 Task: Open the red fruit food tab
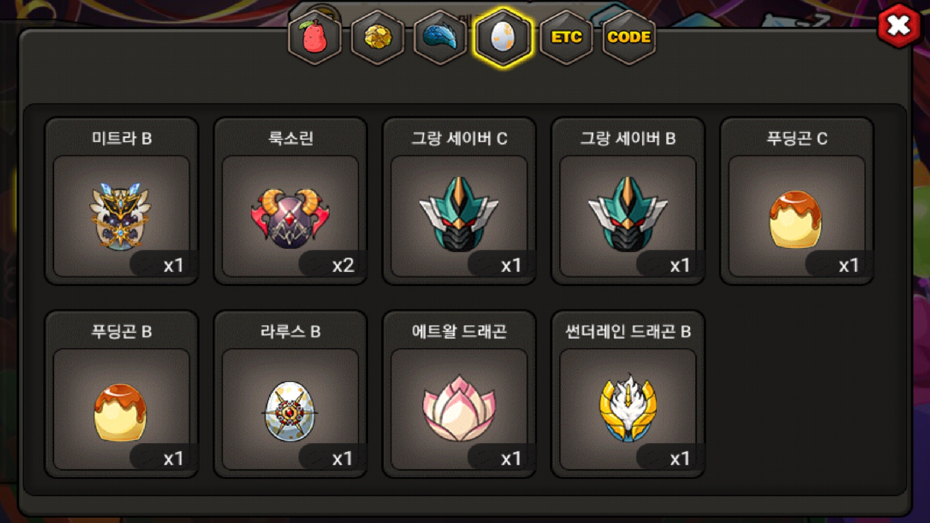point(315,37)
